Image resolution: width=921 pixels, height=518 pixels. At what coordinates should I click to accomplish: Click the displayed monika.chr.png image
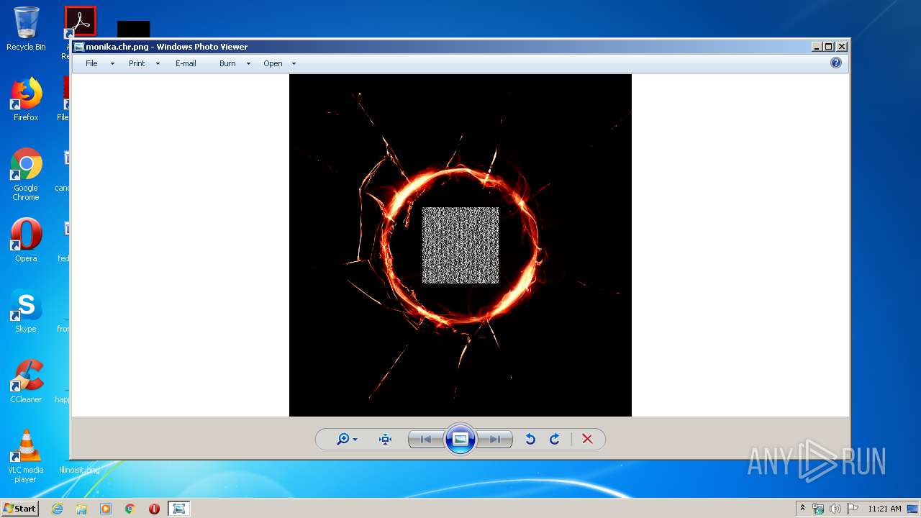(x=460, y=245)
